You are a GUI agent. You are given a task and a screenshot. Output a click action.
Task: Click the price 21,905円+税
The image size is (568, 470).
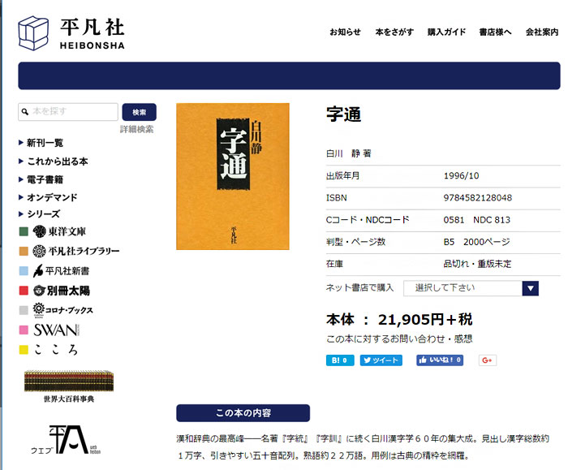coord(425,320)
